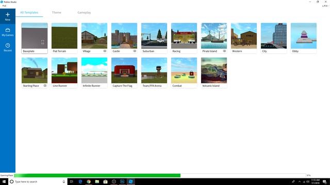
Task: Pick the Racing template
Action: pyautogui.click(x=184, y=38)
